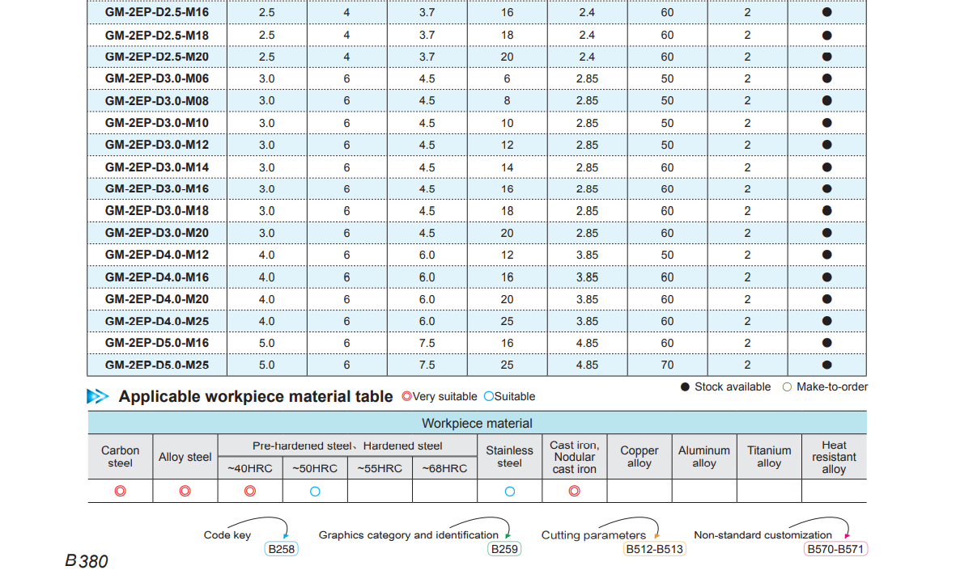Follow the B259 graphics category link
Viewport: 956px width, 587px height.
pos(503,549)
